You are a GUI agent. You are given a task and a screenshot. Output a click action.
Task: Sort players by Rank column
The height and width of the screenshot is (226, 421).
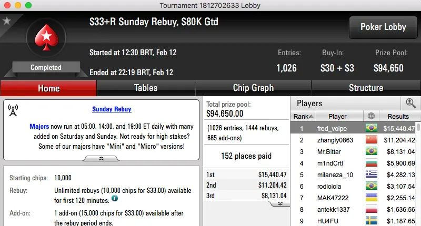coord(304,116)
